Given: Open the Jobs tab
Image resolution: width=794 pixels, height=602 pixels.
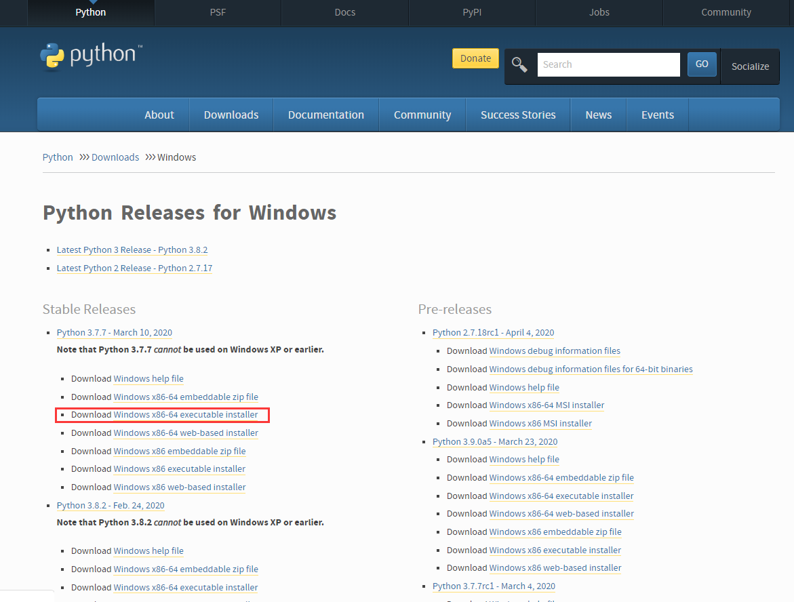Looking at the screenshot, I should tap(599, 12).
